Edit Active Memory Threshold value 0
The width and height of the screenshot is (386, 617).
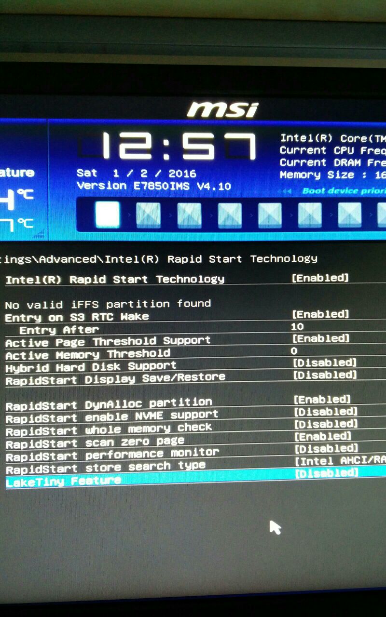pos(294,351)
